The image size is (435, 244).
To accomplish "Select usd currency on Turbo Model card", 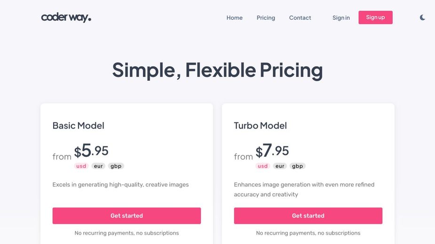I will click(262, 166).
